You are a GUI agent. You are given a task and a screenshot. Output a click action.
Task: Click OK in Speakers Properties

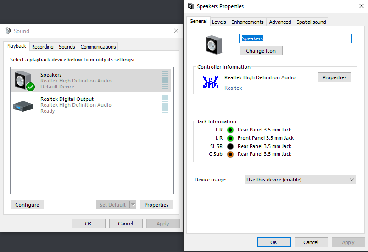pyautogui.click(x=274, y=242)
